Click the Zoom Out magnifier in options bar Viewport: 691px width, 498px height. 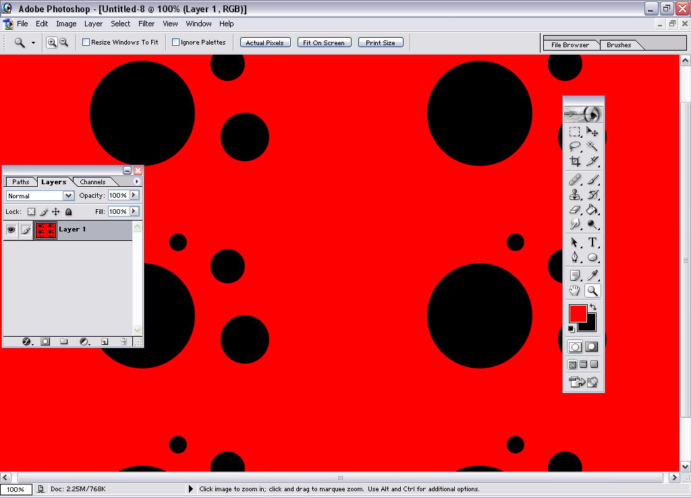[64, 43]
